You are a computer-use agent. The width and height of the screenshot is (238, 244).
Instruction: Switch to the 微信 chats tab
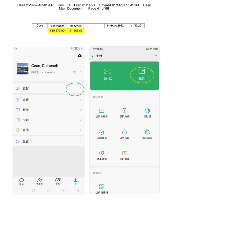(x=21, y=182)
